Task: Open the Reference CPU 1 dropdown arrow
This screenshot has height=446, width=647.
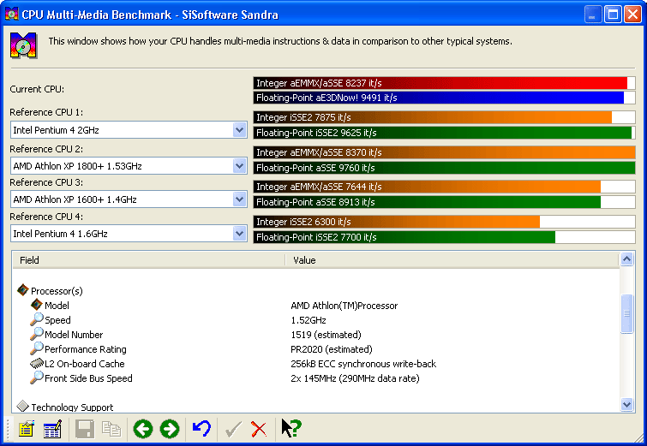Action: (x=239, y=130)
